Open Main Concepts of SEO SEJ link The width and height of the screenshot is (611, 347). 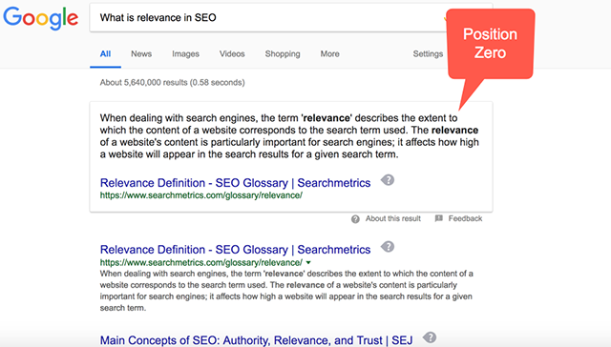coord(256,340)
